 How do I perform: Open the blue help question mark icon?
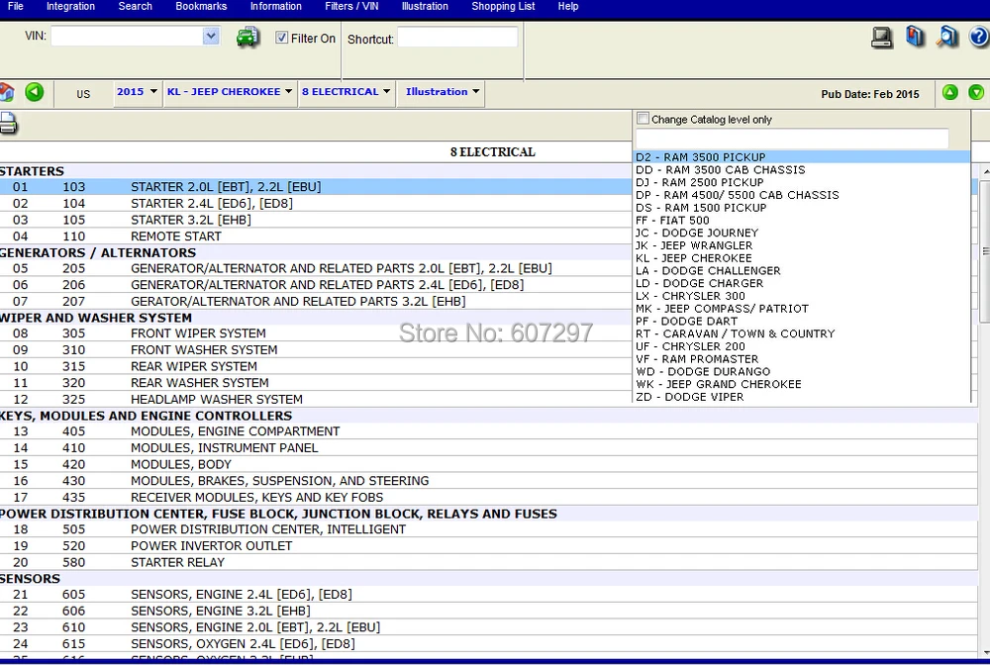tap(979, 38)
